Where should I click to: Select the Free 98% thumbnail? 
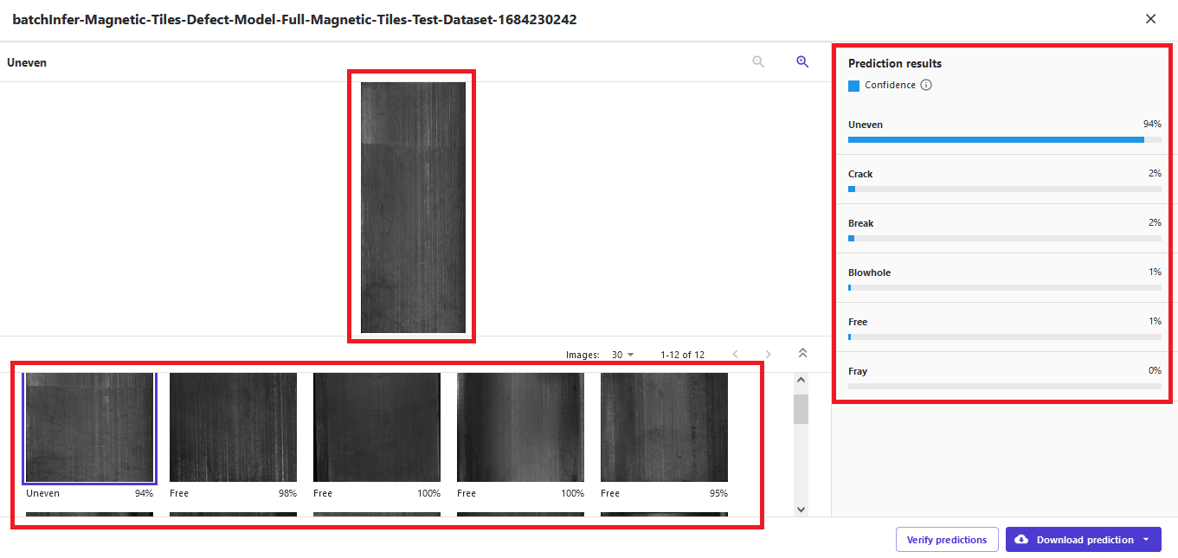tap(233, 427)
